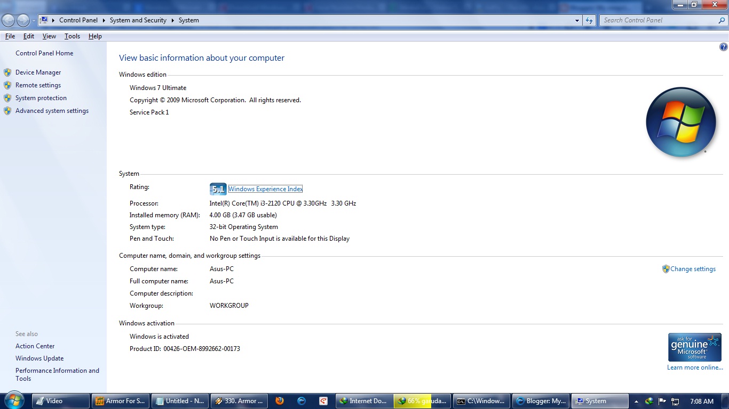
Task: Show hidden tray icons arrow
Action: tap(636, 402)
